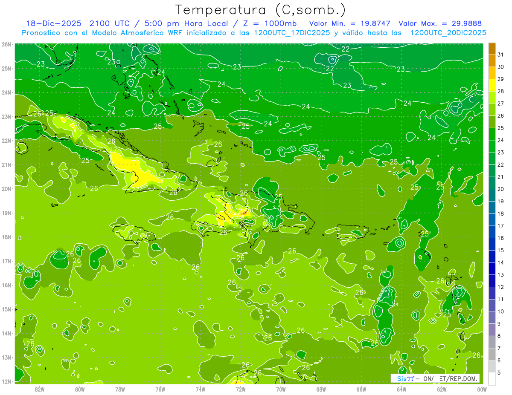Click the '74W' longitude axis label
Viewport: 512px width, 395px height.
click(200, 389)
